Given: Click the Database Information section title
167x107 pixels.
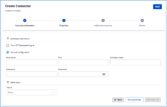Looking at the screenshot, I should (x=20, y=39).
